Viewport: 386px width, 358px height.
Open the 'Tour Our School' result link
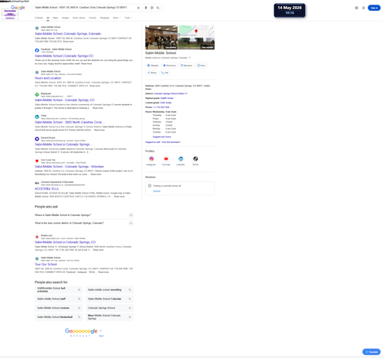point(46,264)
